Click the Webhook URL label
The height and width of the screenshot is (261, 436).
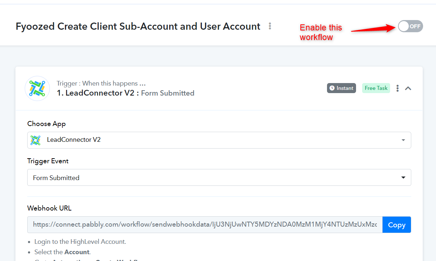pos(49,208)
